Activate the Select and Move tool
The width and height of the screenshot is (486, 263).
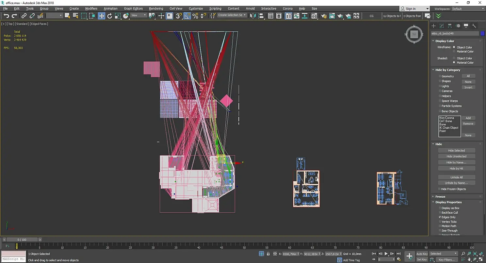click(102, 16)
